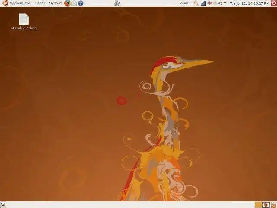Viewport: 277px width, 208px height.
Task: Open the search tool icon in the tray
Action: 196,3
